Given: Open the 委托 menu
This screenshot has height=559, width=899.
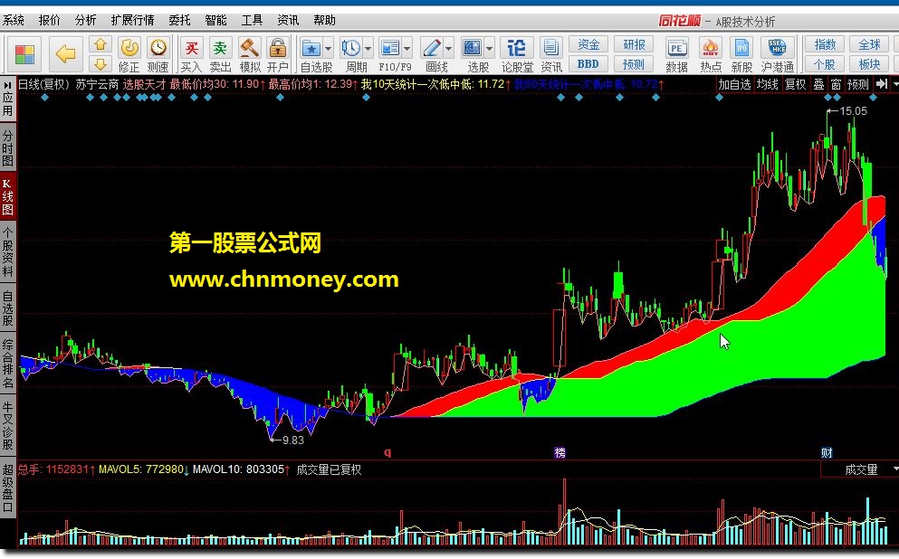Looking at the screenshot, I should point(179,20).
